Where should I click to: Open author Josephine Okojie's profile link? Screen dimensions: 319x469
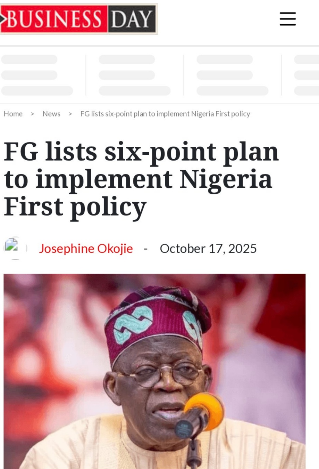tap(86, 249)
